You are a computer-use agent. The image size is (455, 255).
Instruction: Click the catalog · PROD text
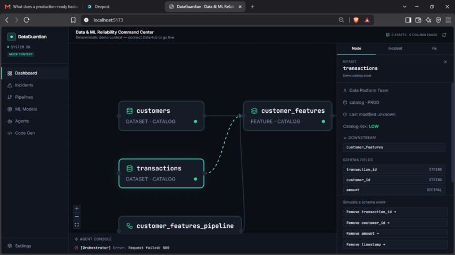364,103
